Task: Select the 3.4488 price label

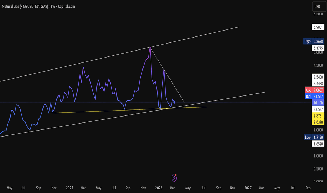Action: coord(318,84)
